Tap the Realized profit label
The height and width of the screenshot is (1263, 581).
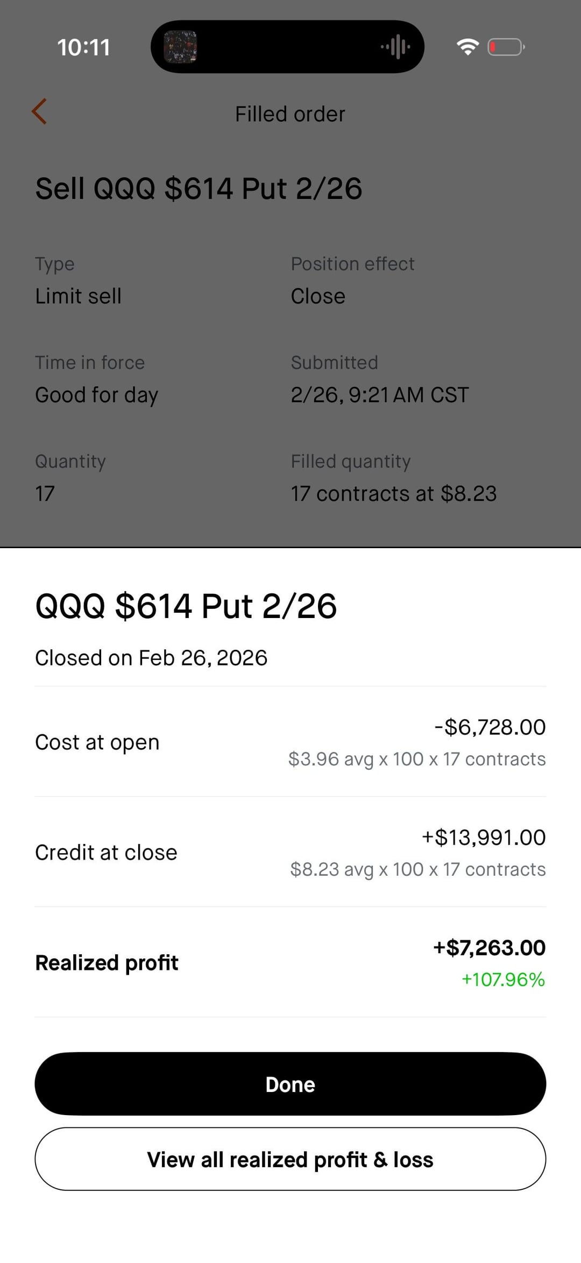107,963
